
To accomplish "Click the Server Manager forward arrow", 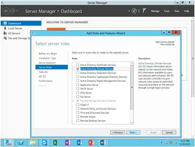I will tap(13, 11).
